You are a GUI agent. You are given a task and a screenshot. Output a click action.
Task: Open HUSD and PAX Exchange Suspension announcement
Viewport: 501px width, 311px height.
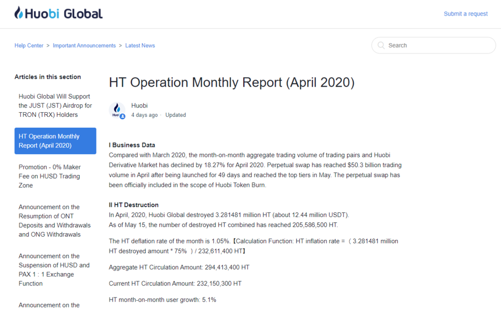54,270
